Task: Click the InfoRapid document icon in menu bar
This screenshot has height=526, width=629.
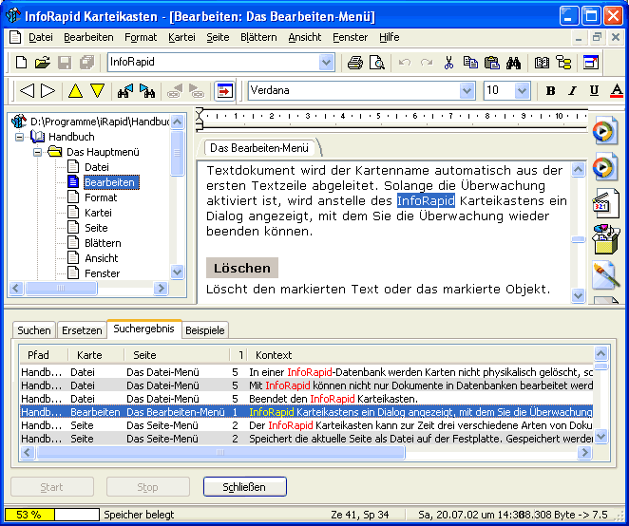Action: [15, 37]
